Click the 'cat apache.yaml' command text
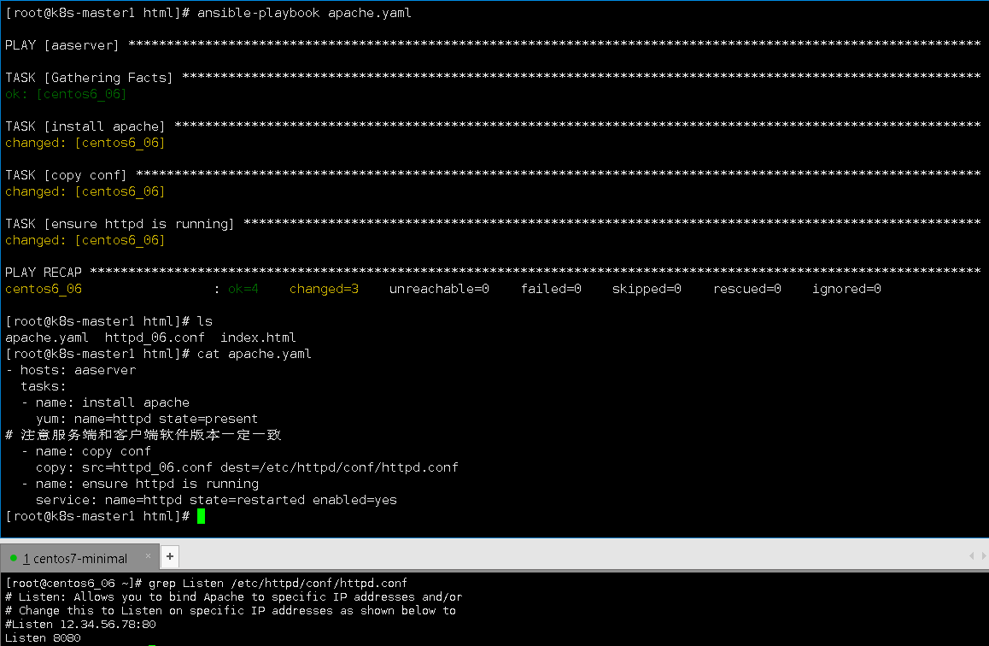The image size is (989, 646). pyautogui.click(x=255, y=353)
